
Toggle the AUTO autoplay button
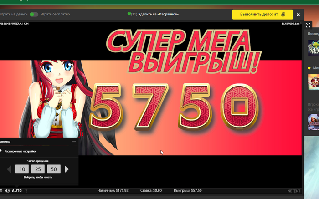pos(17,191)
